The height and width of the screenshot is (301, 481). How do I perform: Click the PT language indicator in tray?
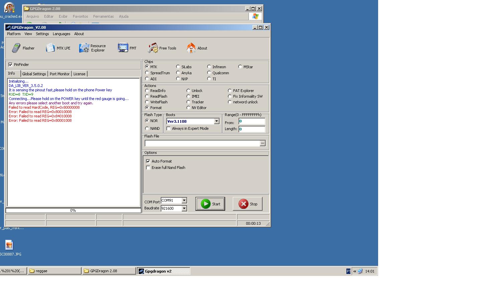(x=348, y=271)
